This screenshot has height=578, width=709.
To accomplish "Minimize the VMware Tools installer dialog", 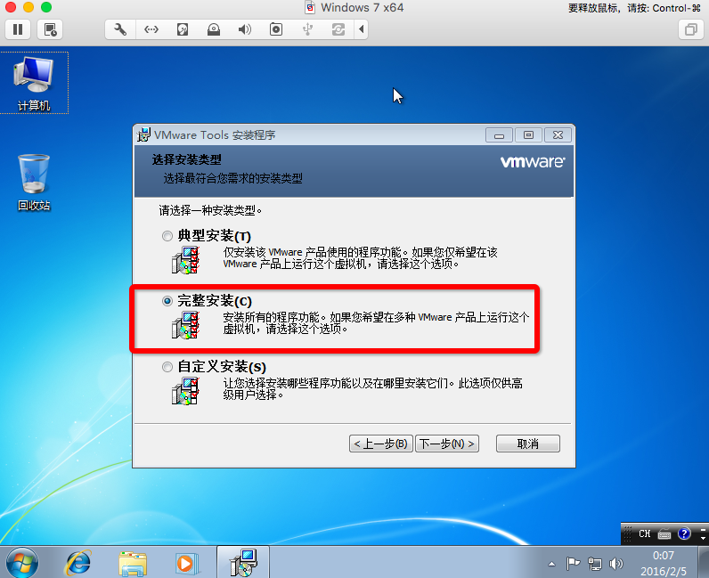I will [499, 135].
